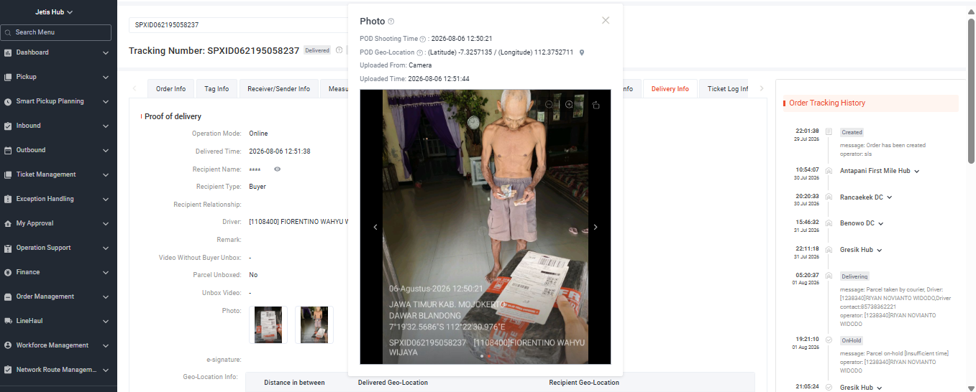Viewport: 976px width, 392px height.
Task: Click the Search Menu field
Action: [x=56, y=32]
